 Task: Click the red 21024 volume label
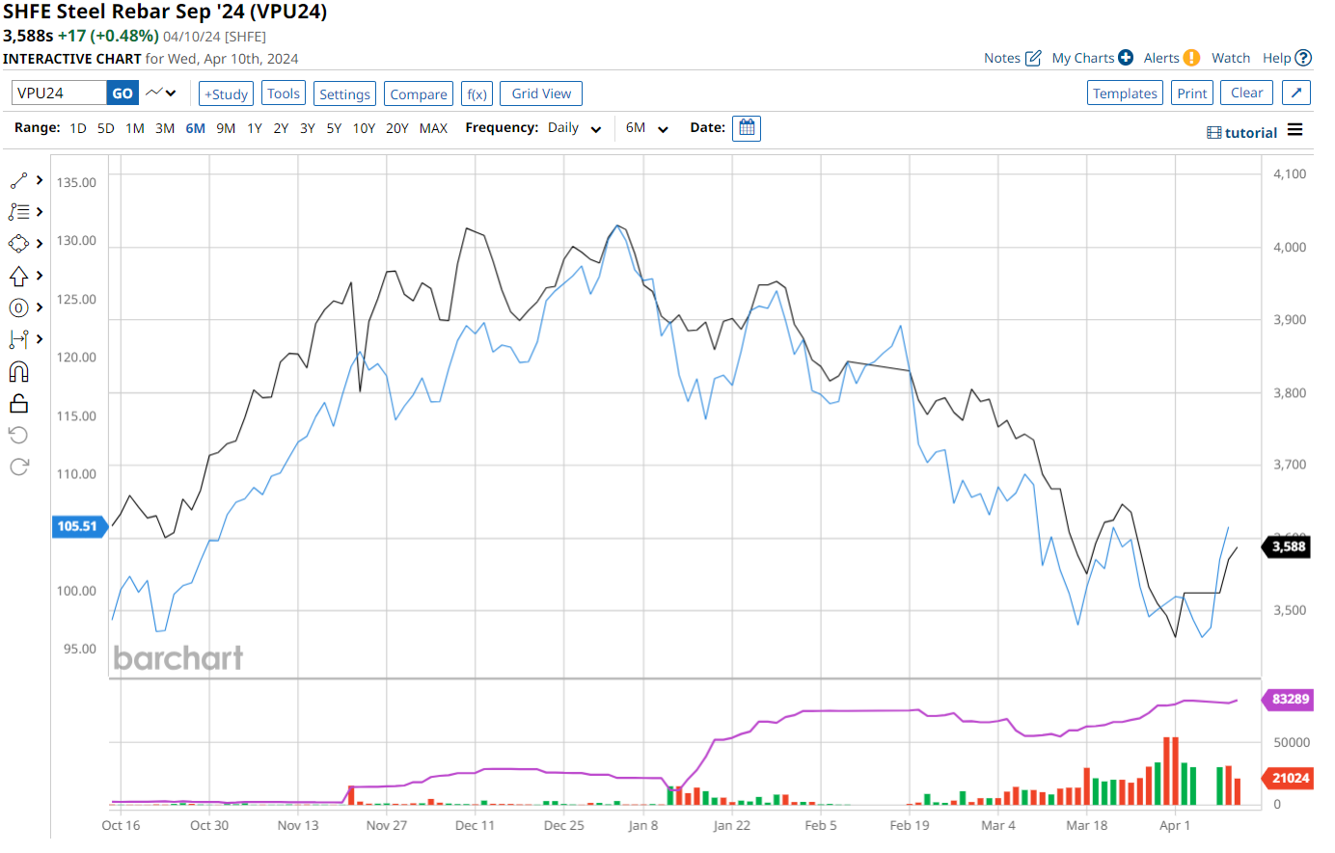pos(1288,778)
